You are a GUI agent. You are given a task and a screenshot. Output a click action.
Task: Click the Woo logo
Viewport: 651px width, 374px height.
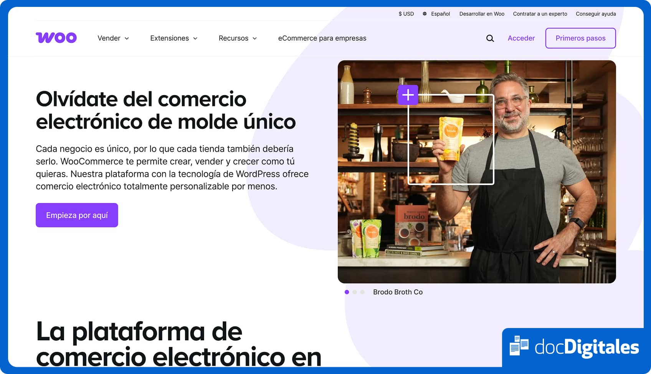[56, 38]
